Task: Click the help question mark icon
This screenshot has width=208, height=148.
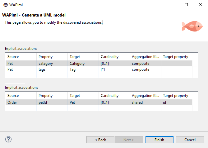Action: click(x=8, y=139)
